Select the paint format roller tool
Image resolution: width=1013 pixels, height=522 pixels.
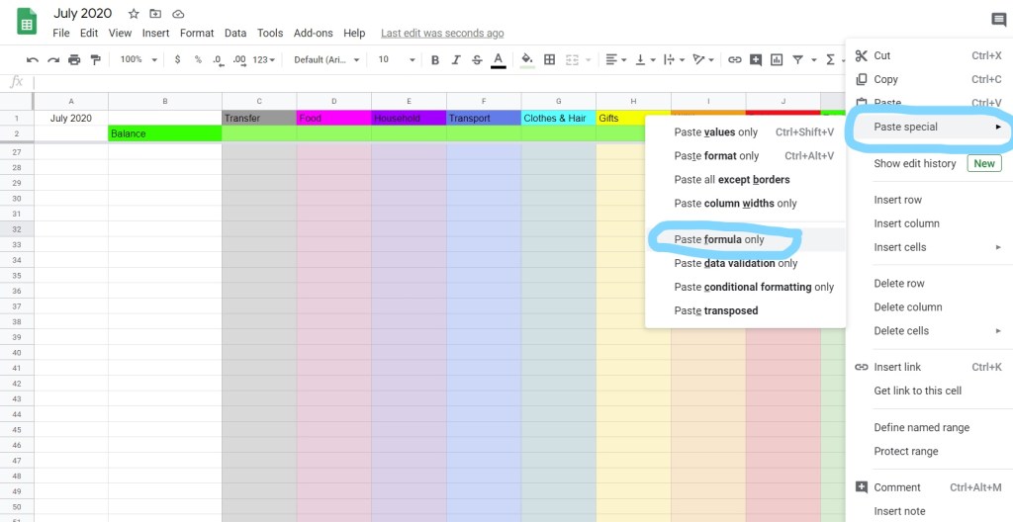point(96,60)
